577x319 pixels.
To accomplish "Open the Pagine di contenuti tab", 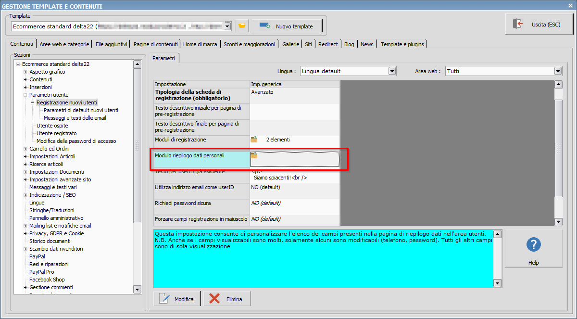I will [156, 44].
